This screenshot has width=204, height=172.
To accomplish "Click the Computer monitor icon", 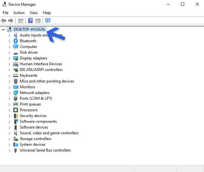I will (x=16, y=47).
